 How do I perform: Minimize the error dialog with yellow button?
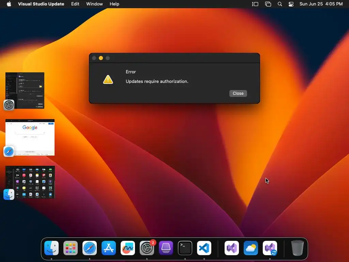[x=101, y=58]
